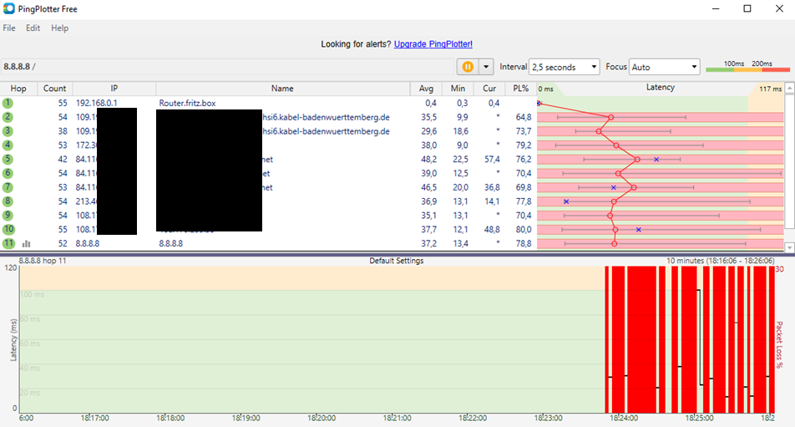Click the Name column header
The image size is (795, 427).
tap(282, 89)
